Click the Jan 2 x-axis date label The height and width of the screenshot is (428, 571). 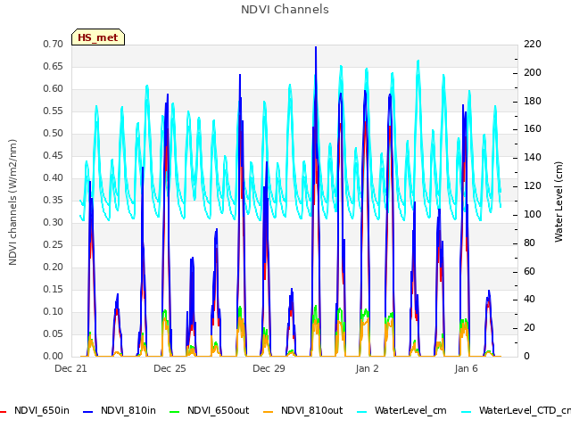(x=367, y=368)
